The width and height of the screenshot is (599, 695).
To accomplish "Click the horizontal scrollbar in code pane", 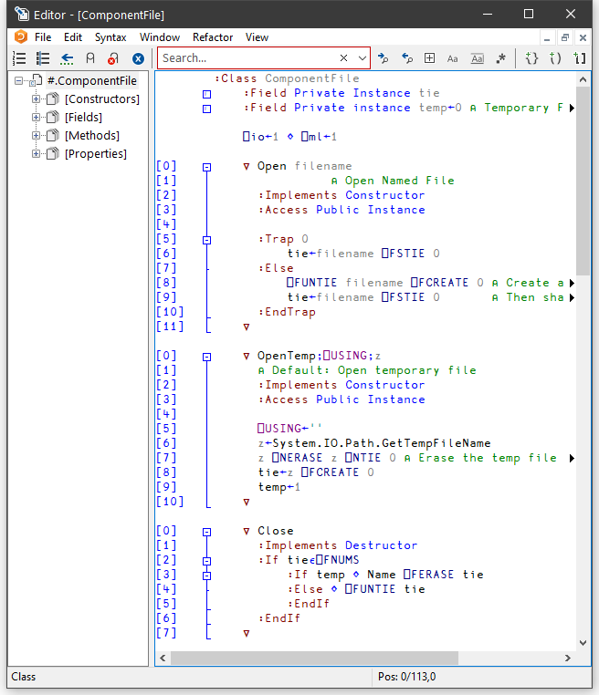I will [x=365, y=658].
